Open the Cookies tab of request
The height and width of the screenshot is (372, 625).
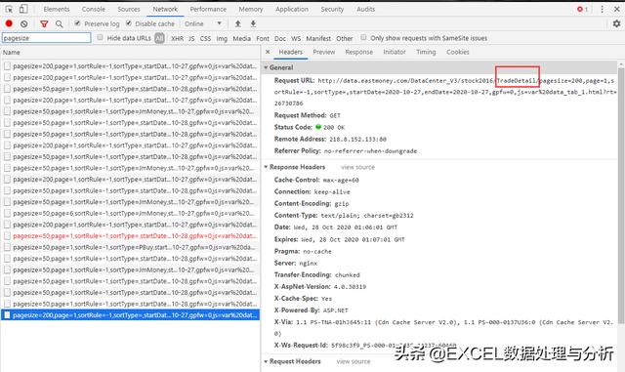pyautogui.click(x=458, y=52)
